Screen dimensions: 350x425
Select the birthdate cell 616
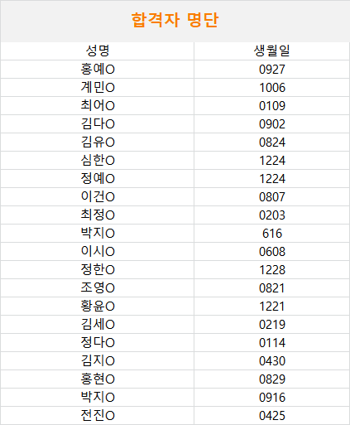coord(272,233)
